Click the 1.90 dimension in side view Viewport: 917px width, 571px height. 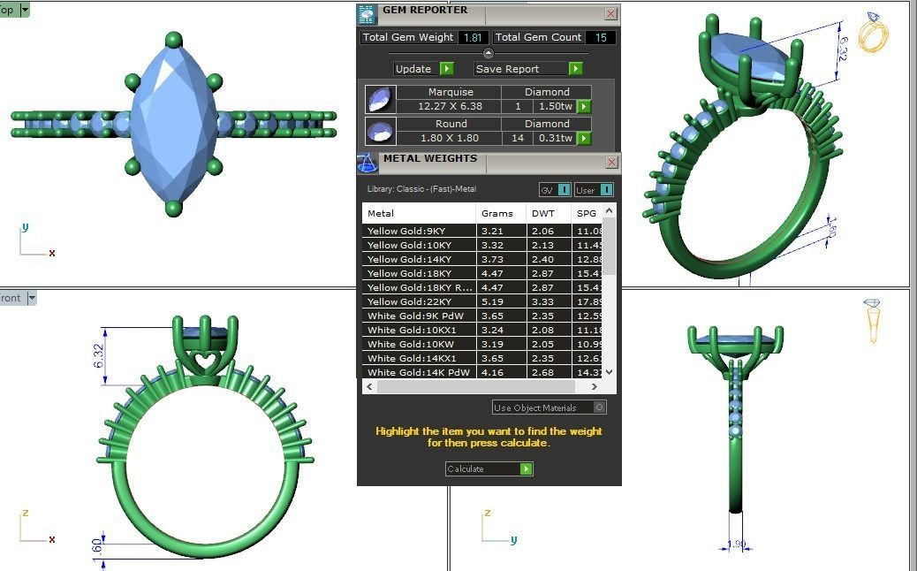(x=736, y=544)
